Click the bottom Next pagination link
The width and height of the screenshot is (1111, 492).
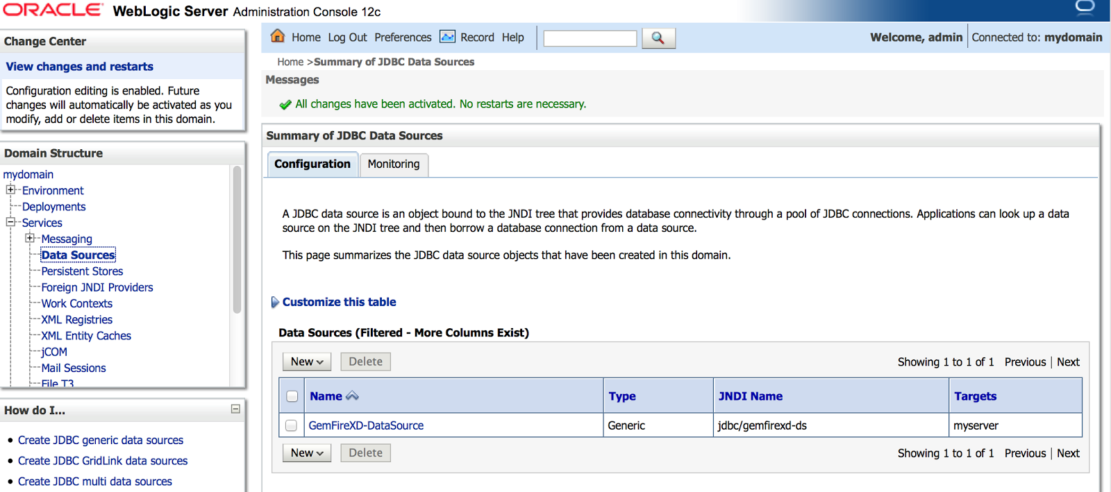click(1068, 453)
